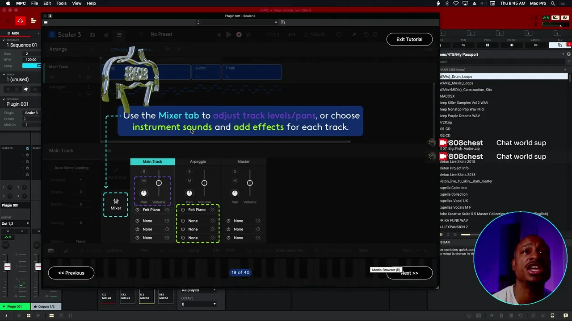
Task: Open Arpeggio Felt Piano settings dial
Action: click(213, 210)
